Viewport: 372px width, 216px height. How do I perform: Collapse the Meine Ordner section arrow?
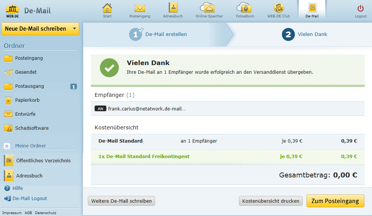7,146
